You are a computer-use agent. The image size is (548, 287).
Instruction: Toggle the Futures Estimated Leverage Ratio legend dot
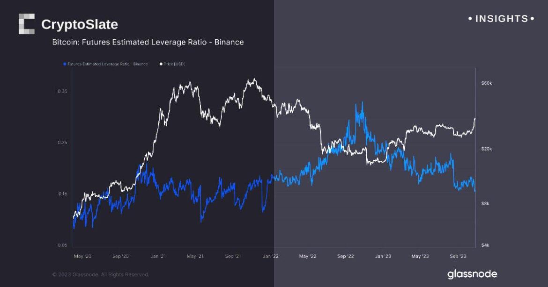click(x=64, y=64)
